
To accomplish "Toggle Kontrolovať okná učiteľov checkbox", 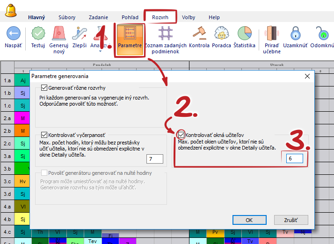I will coord(181,135).
